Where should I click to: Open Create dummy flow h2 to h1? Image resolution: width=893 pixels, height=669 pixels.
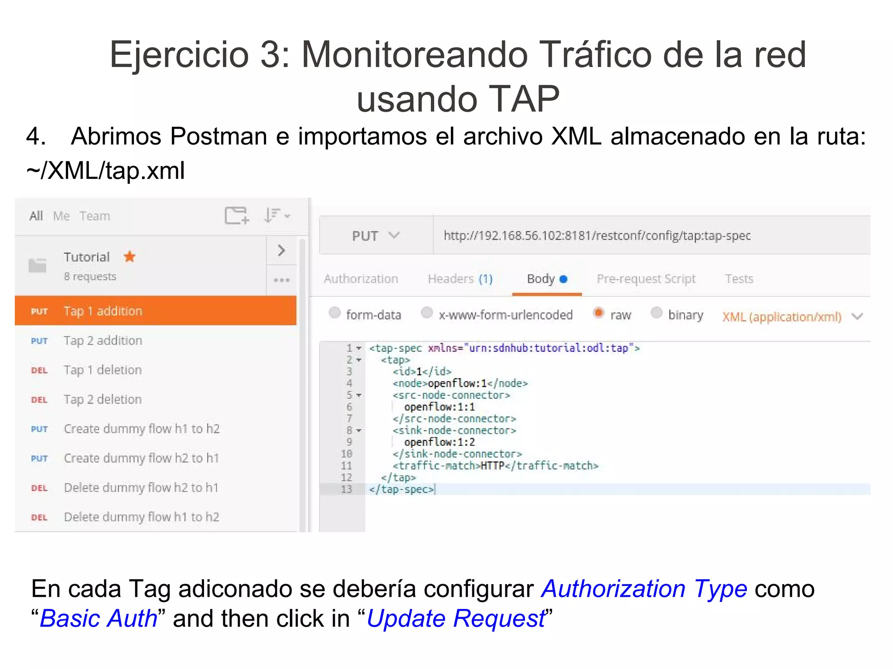click(156, 458)
